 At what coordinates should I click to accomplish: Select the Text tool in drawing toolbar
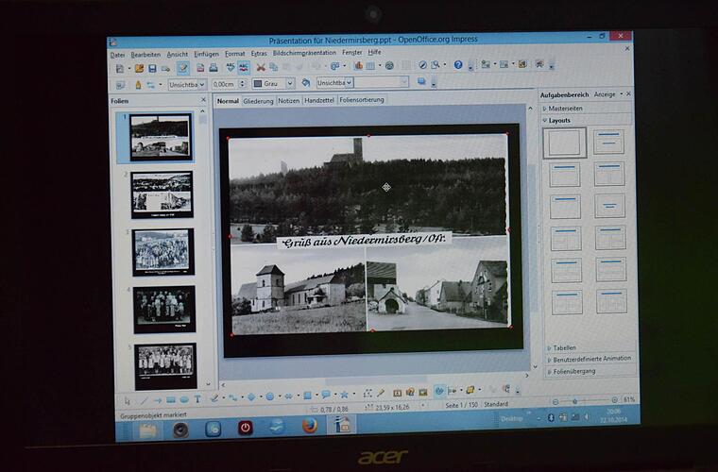point(197,399)
